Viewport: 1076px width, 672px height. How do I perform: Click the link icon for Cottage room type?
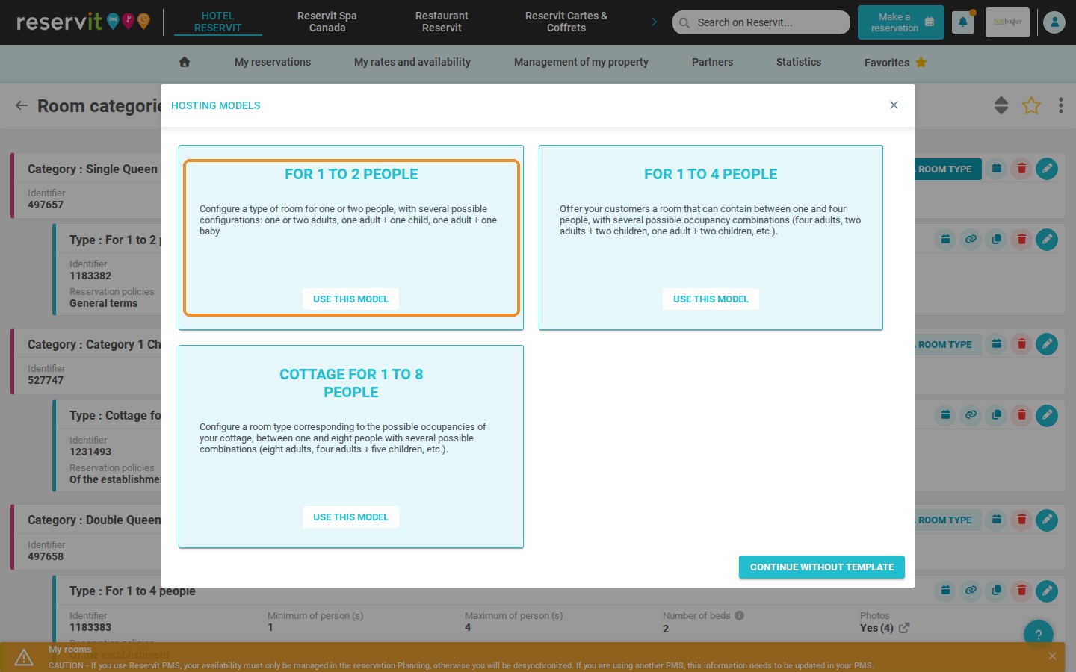point(971,415)
